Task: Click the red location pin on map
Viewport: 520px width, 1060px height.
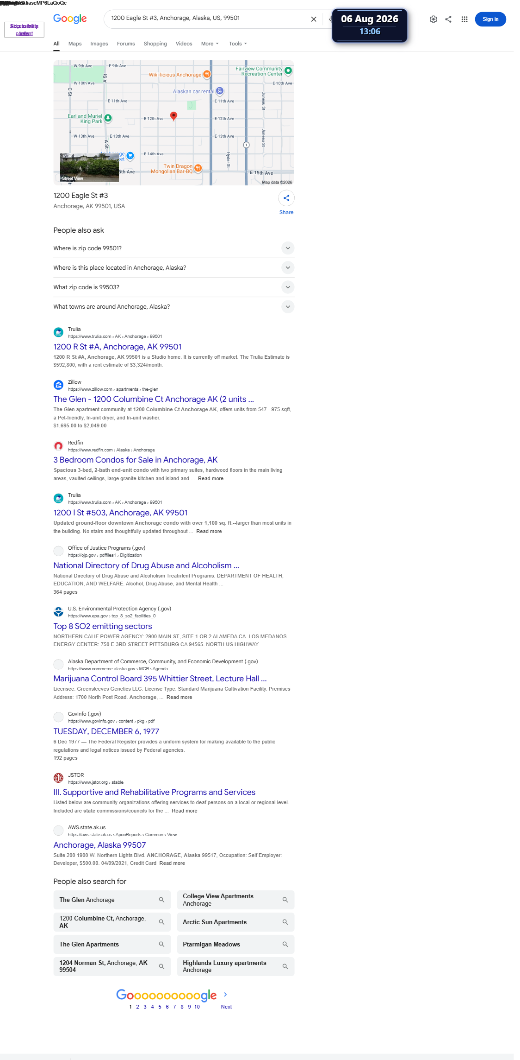Action: [173, 116]
